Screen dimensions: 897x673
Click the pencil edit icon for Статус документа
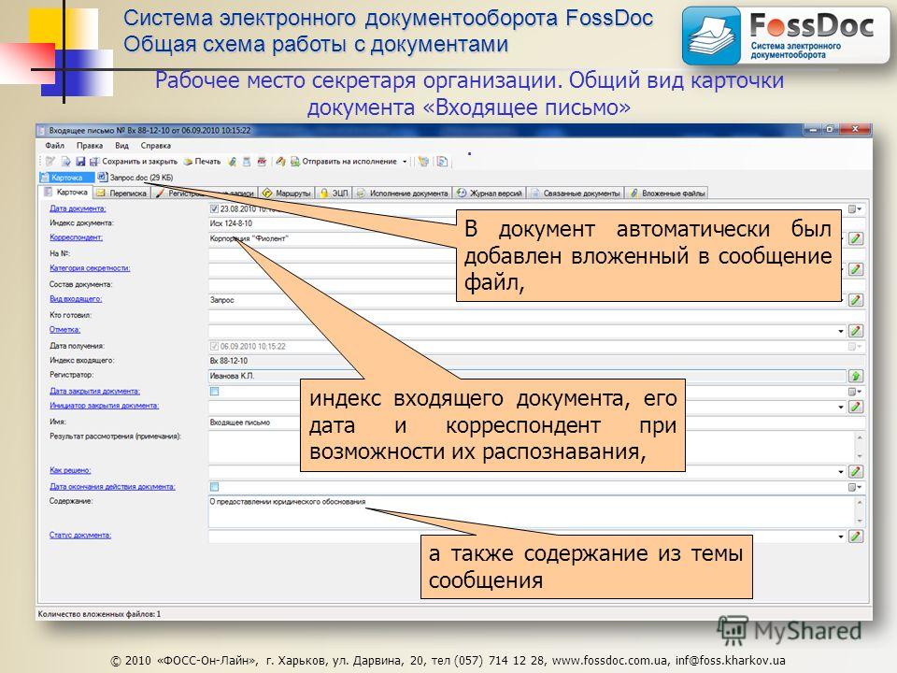click(x=855, y=537)
